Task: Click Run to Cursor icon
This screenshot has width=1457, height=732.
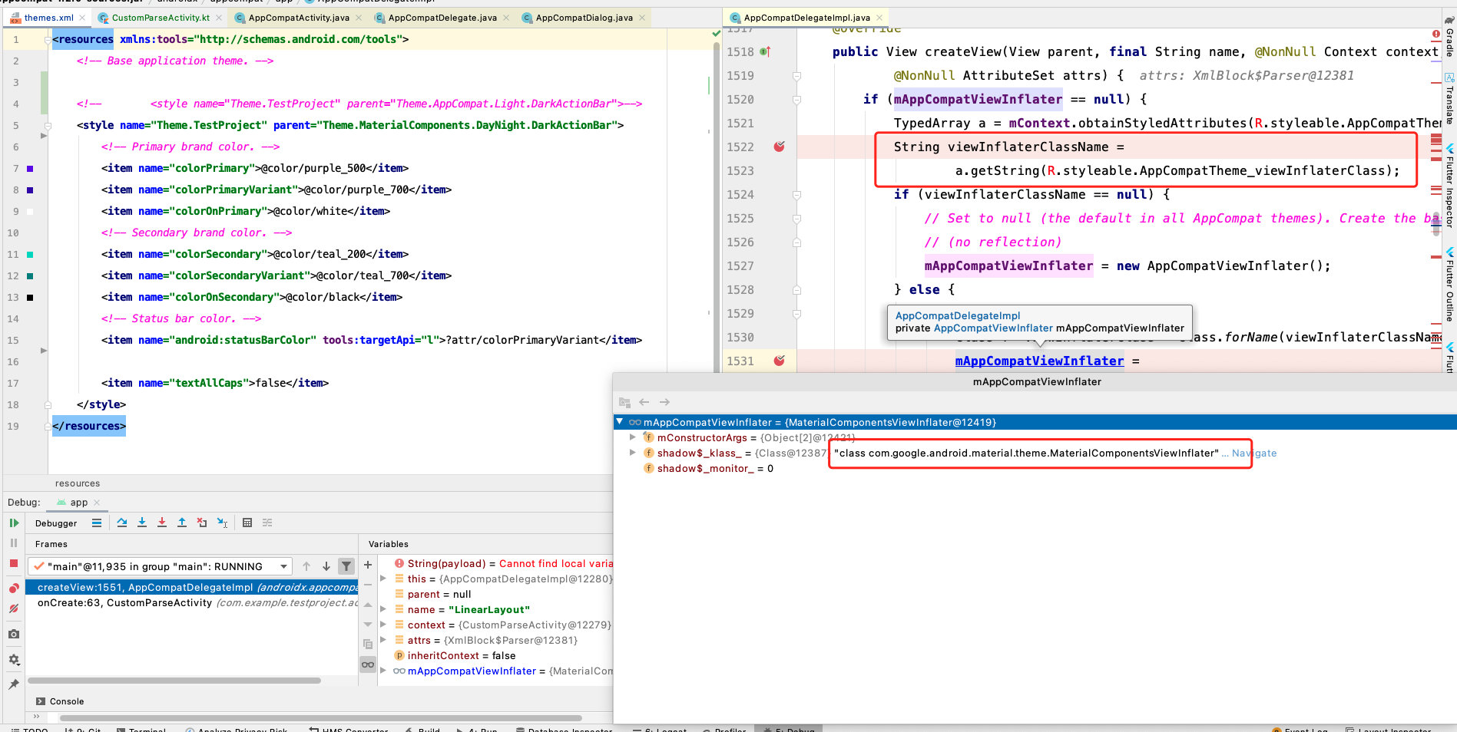Action: (222, 523)
